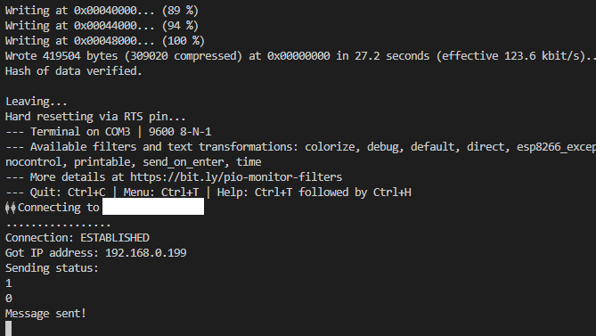Click the garbled characters before Connecting to
The height and width of the screenshot is (336, 596).
11,208
